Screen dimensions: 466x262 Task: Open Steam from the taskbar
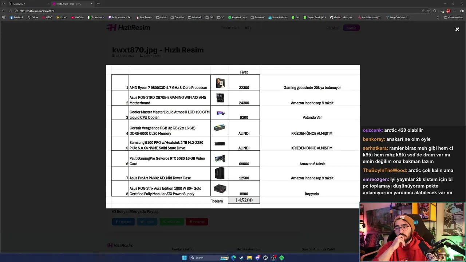tap(241, 258)
